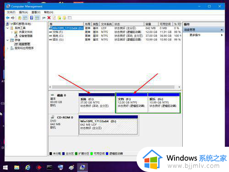The width and height of the screenshot is (229, 172).
Task: Click the horizontal scrollbar thumb in volume list
Action: (113, 87)
